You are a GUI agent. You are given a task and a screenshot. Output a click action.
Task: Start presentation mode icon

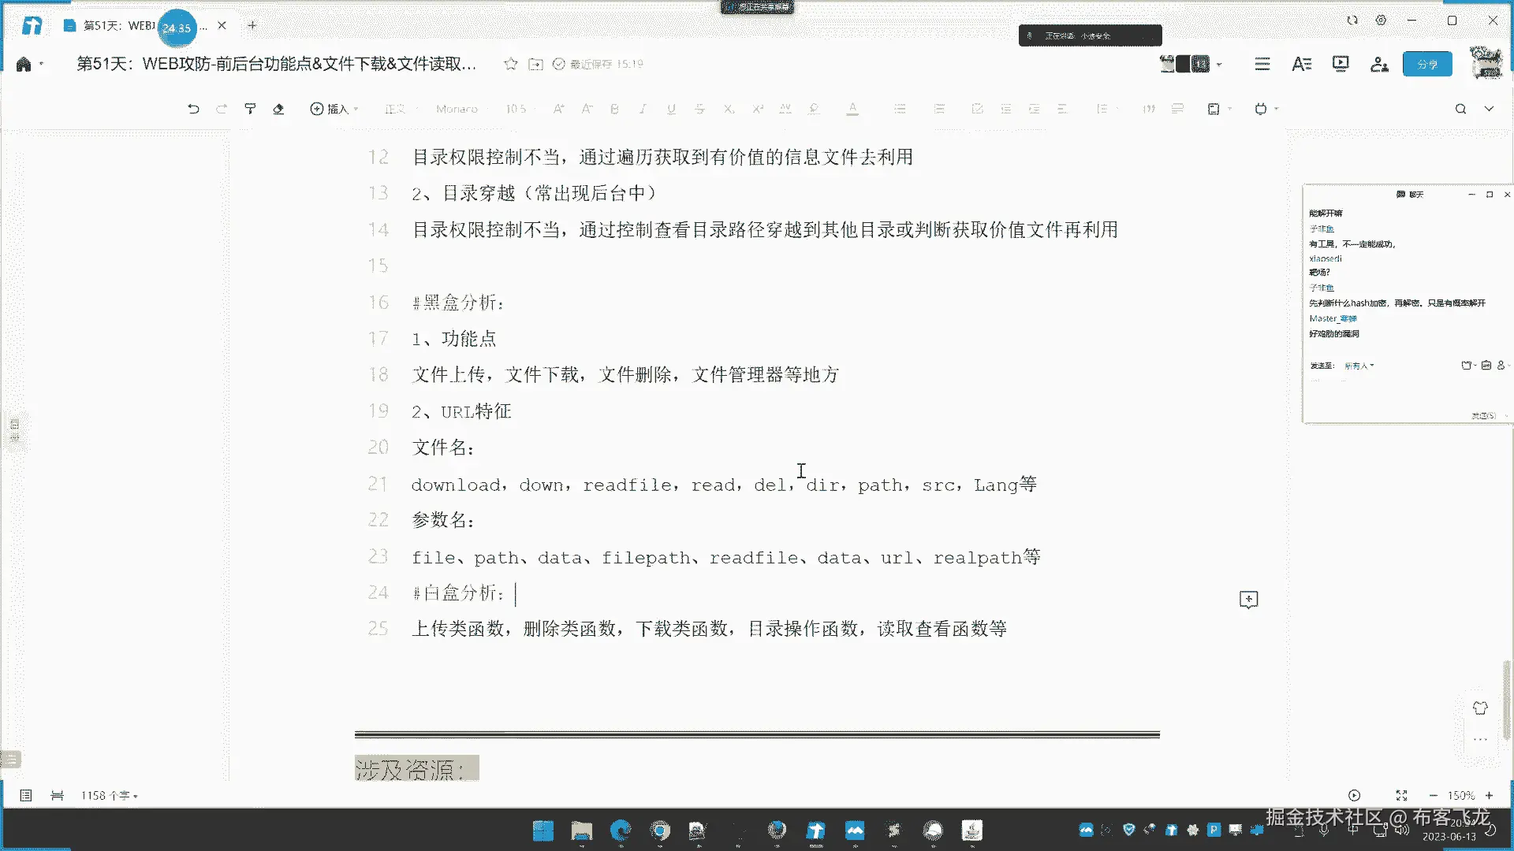pos(1341,64)
